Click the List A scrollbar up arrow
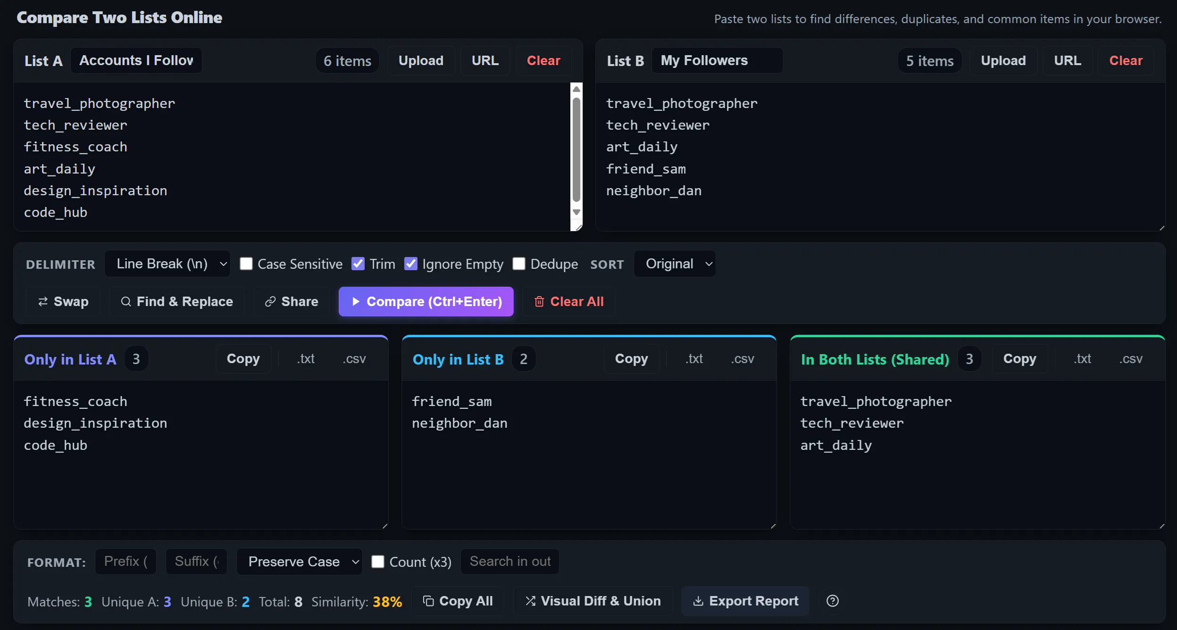Screen dimensions: 1177x630 point(576,89)
